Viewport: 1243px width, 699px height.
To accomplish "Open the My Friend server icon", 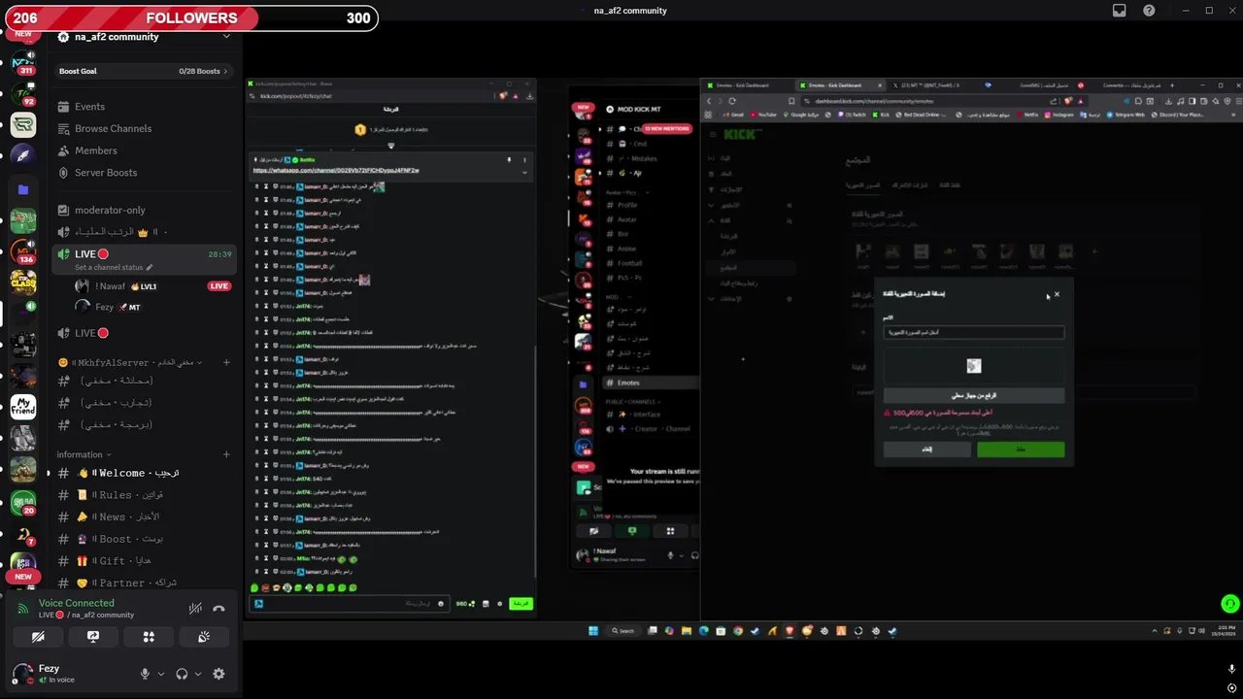I will (x=23, y=406).
